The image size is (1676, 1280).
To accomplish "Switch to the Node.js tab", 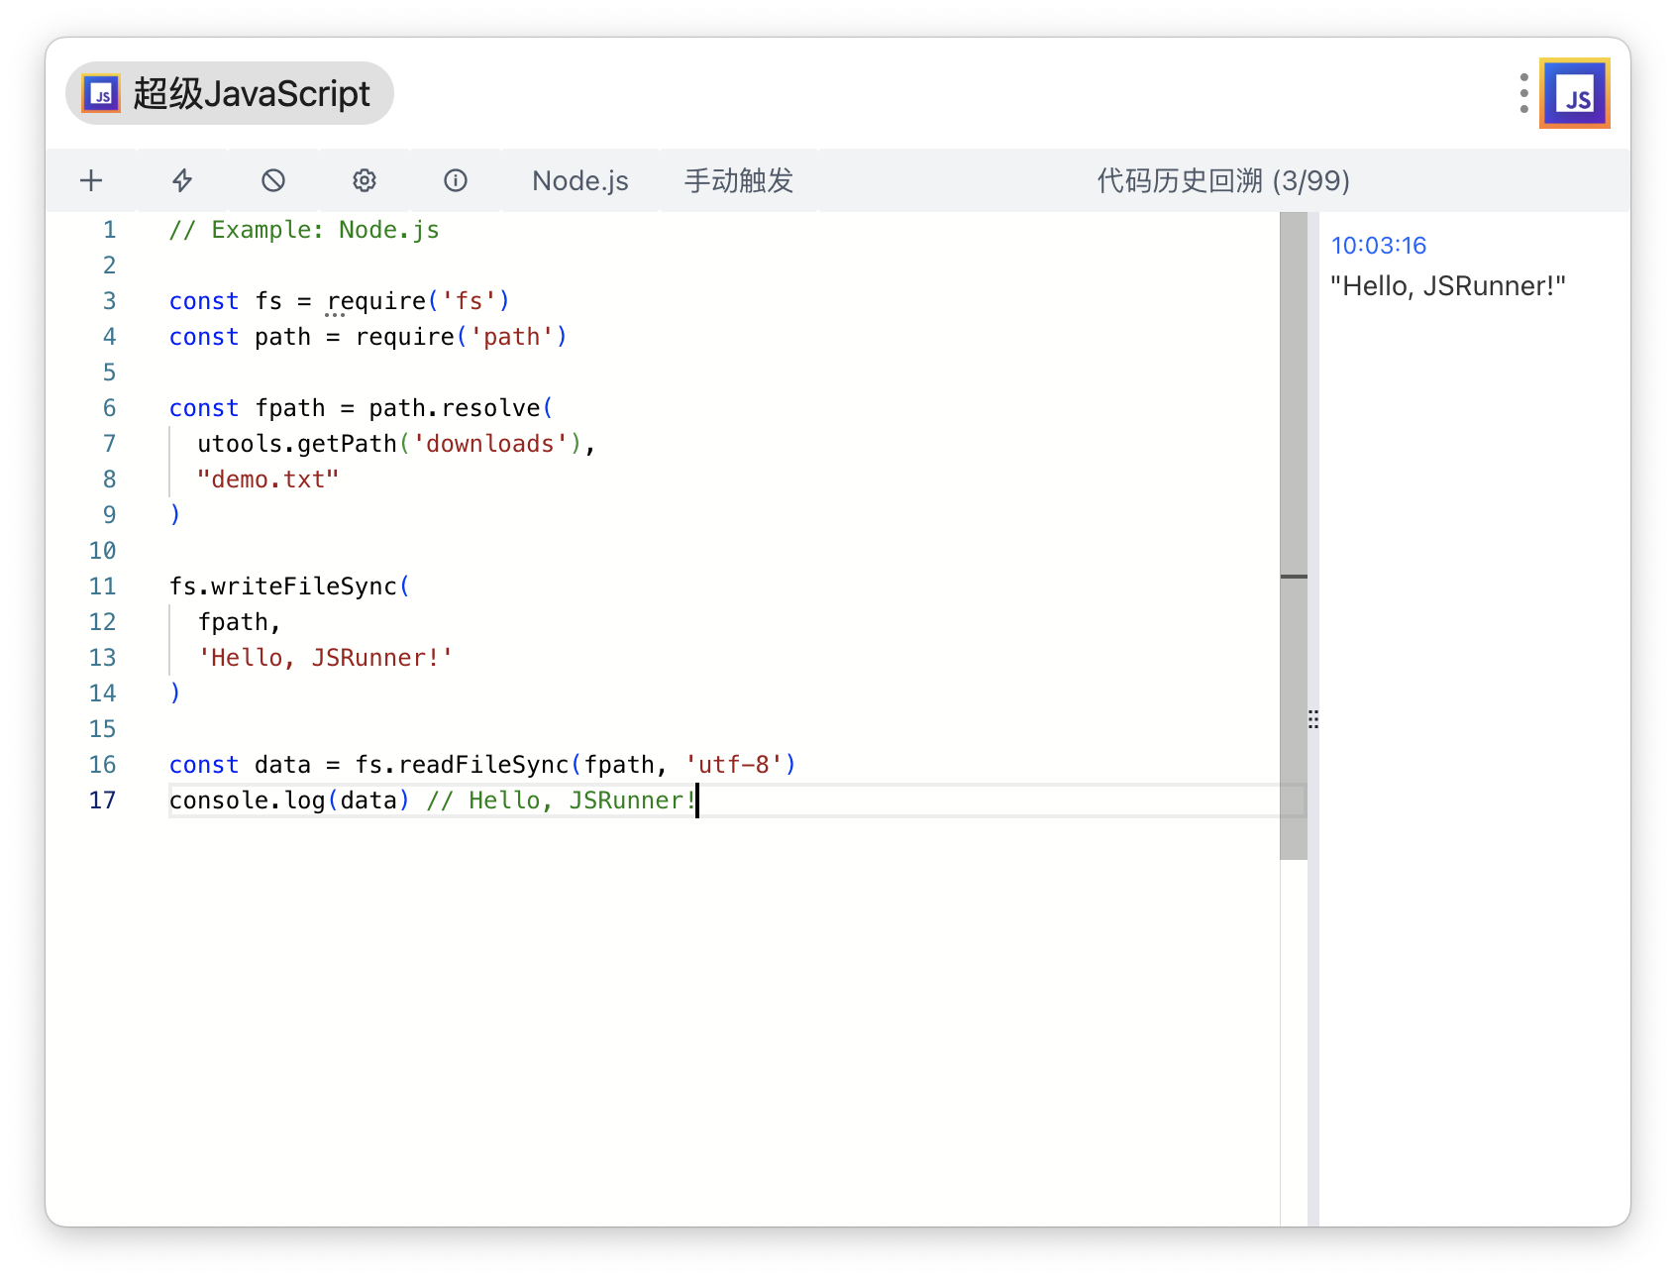I will (x=579, y=180).
